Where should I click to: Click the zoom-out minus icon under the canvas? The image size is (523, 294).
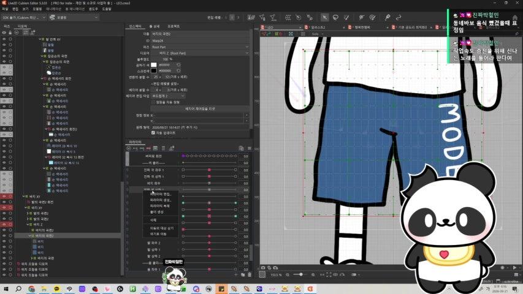pos(288,274)
